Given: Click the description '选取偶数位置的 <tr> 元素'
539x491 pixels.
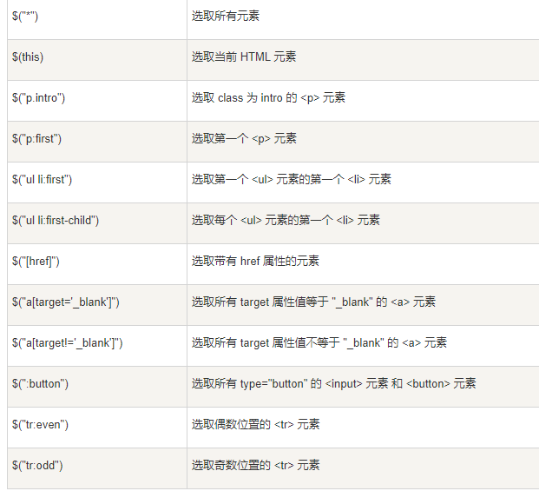Looking at the screenshot, I should [255, 424].
